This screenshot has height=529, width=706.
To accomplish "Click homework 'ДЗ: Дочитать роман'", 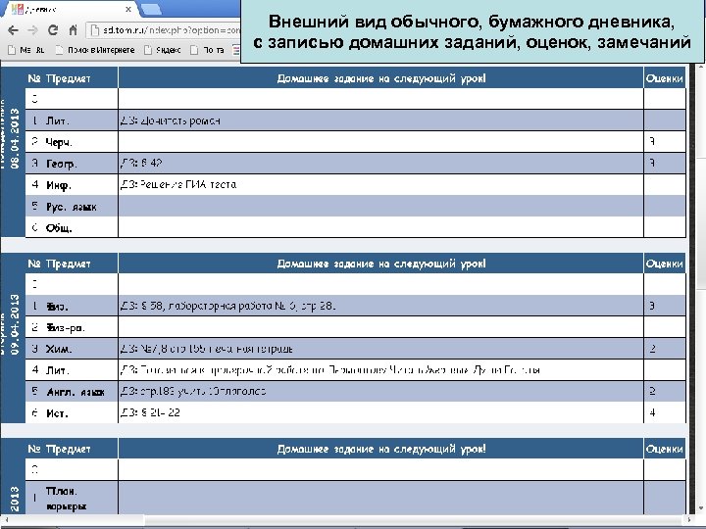I will (171, 120).
